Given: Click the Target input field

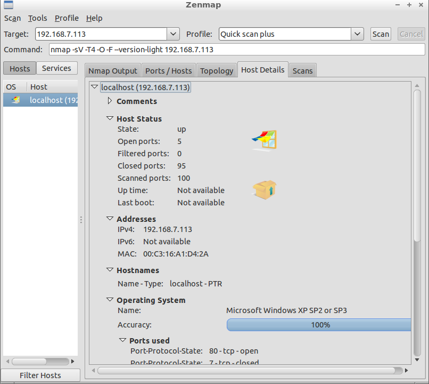Looking at the screenshot, I should click(x=101, y=34).
